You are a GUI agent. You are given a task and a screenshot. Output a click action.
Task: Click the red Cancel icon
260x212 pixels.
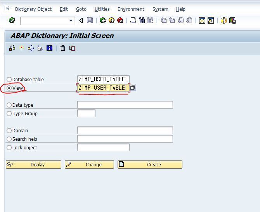point(120,21)
